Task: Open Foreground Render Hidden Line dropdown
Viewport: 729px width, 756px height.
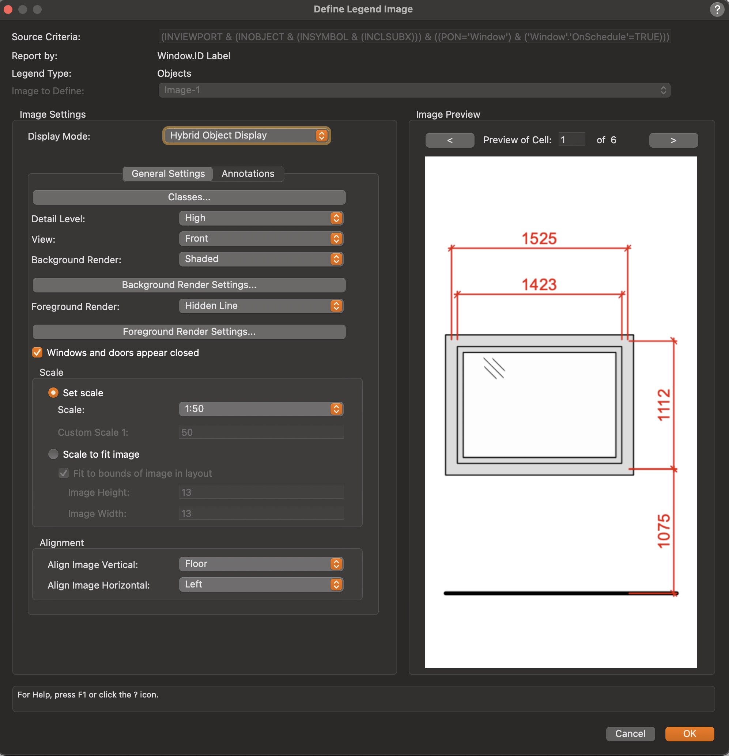Action: tap(261, 306)
